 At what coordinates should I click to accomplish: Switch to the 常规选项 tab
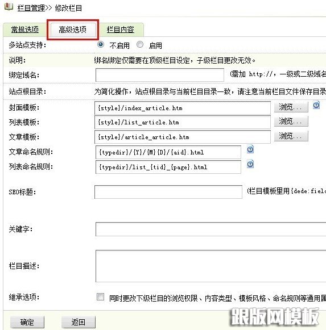25,30
